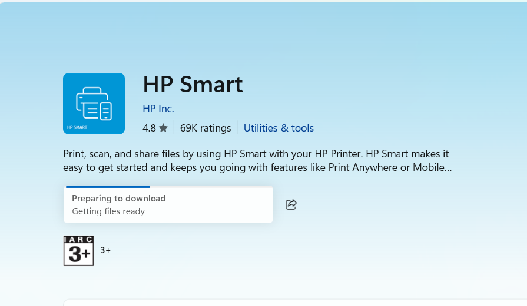Click the share icon
Image resolution: width=527 pixels, height=306 pixels.
coord(291,204)
